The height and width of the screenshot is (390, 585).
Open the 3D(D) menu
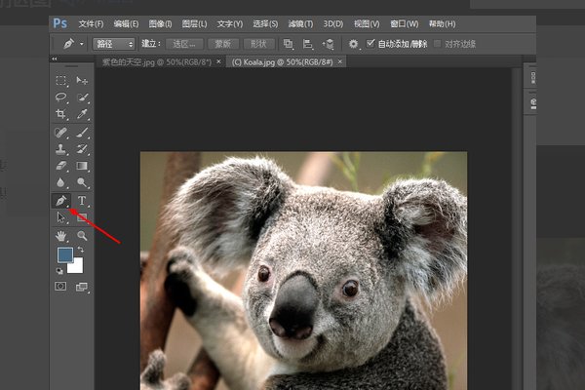[x=333, y=23]
